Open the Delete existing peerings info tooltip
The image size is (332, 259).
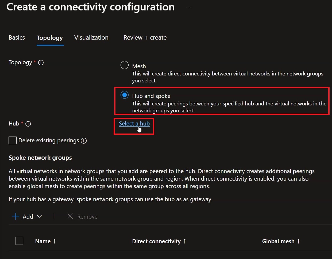tap(84, 141)
